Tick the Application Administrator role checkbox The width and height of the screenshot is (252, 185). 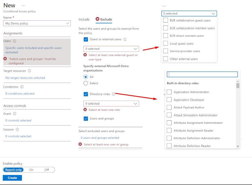pos(169,92)
